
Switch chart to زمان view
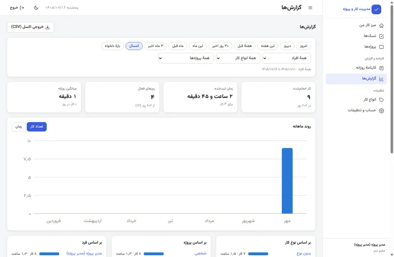[18, 127]
